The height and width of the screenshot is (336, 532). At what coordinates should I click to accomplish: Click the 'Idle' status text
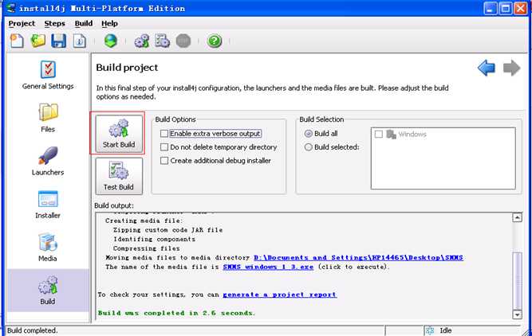(446, 330)
